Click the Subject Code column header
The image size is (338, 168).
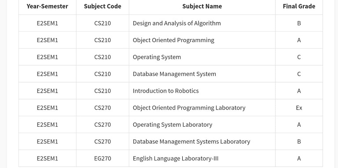click(103, 7)
